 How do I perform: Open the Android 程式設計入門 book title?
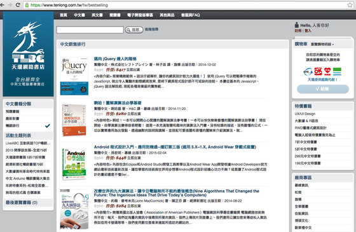(175, 147)
